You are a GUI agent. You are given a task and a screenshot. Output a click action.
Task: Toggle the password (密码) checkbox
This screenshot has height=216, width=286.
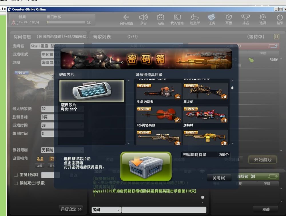(16, 175)
